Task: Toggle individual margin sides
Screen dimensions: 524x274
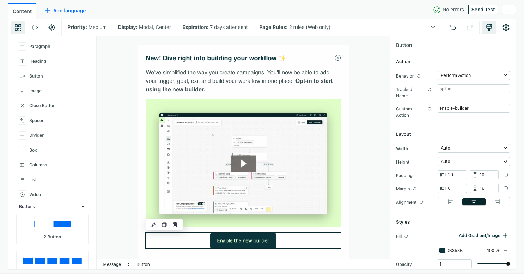Action: [505, 188]
